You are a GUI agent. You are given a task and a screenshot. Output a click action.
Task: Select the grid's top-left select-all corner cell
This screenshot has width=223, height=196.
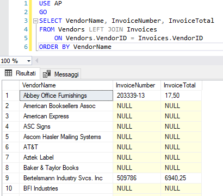click(x=11, y=85)
